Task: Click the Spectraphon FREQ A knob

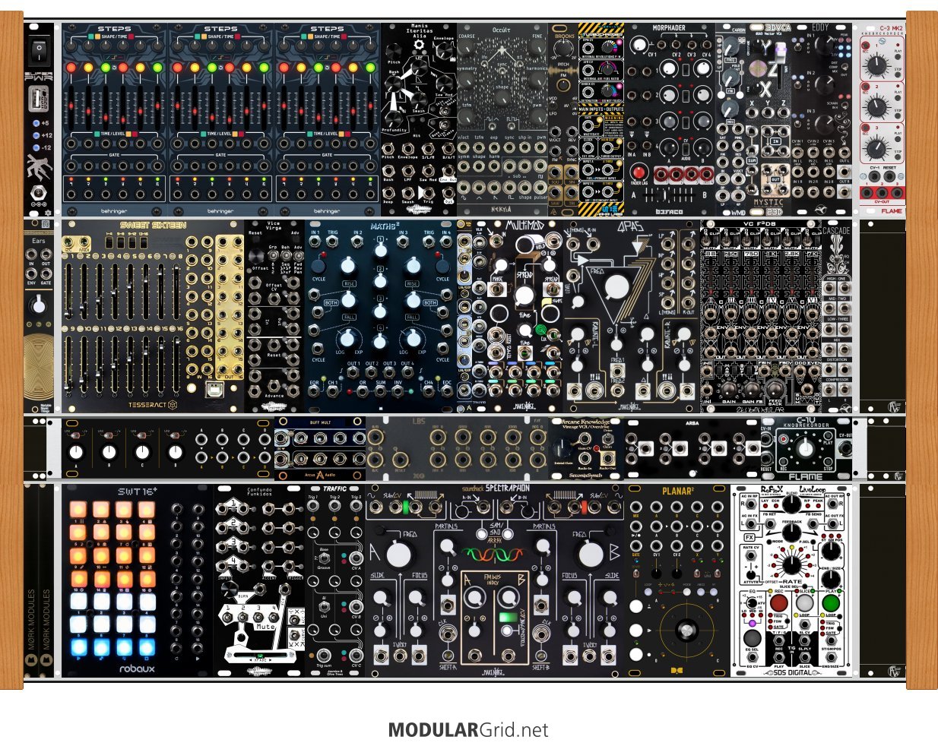Action: tap(398, 555)
